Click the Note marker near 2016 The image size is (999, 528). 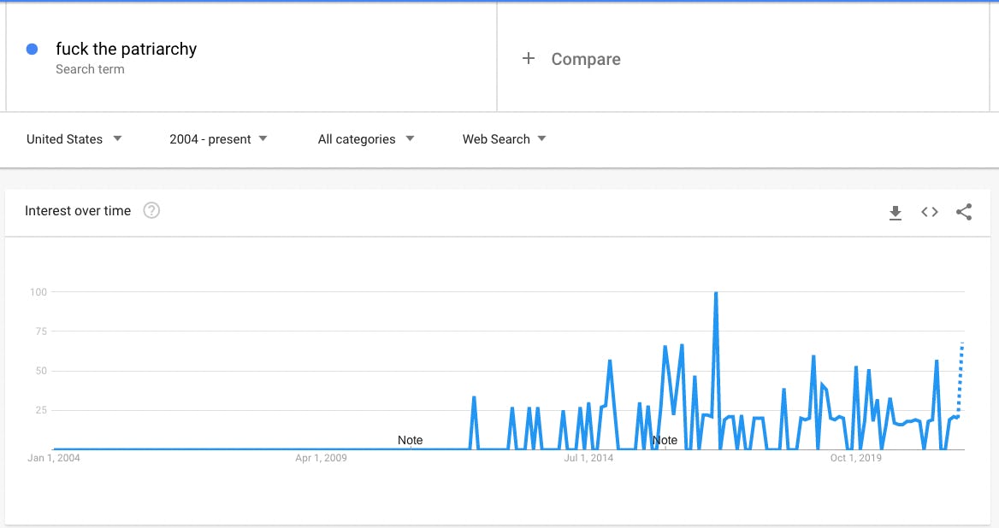coord(665,440)
